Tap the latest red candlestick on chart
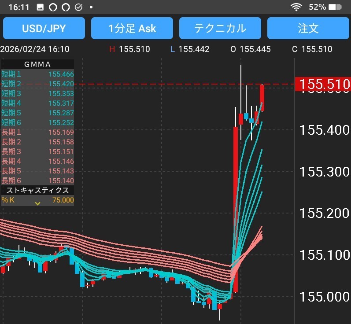 262,98
